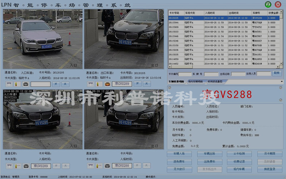The height and width of the screenshot is (179, 286).
Task: Click the barrier gate icon under entrance lane 1
Action: (x=8, y=84)
